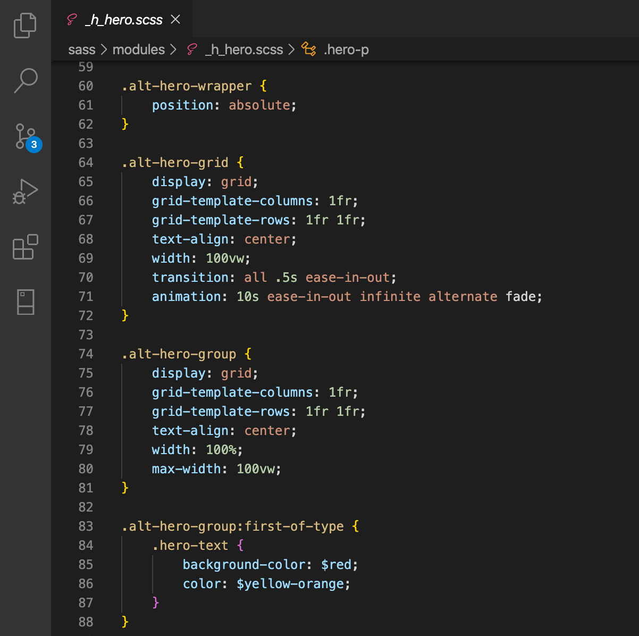The image size is (639, 636).
Task: Select the .alt-hero-grid class name
Action: click(175, 162)
